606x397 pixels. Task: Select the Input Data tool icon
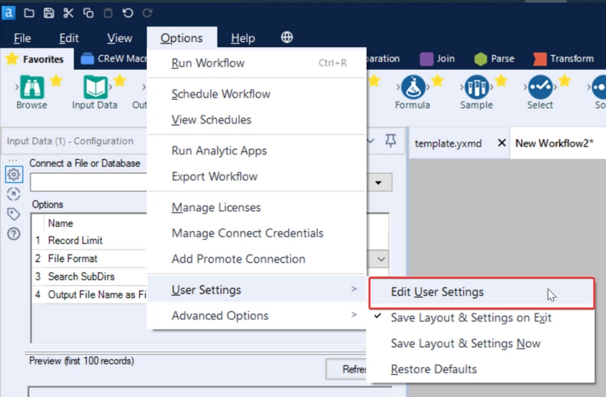click(95, 88)
